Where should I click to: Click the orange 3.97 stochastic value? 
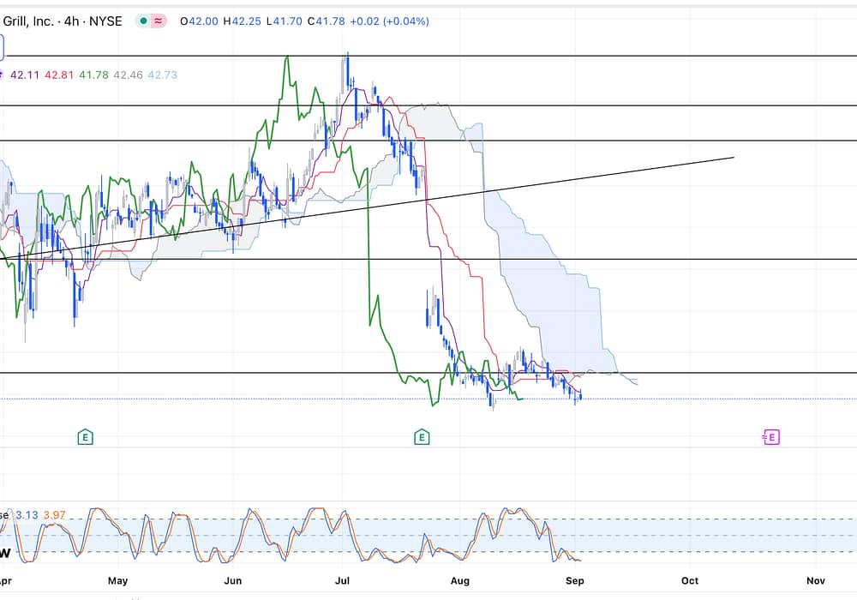point(53,515)
